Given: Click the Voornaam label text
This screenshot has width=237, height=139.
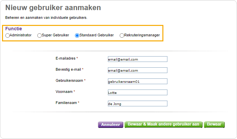Looking at the screenshot, I should click(x=64, y=92).
